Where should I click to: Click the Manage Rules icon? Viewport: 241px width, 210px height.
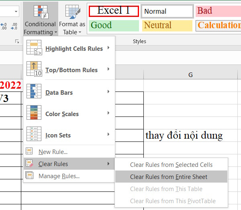click(x=29, y=175)
